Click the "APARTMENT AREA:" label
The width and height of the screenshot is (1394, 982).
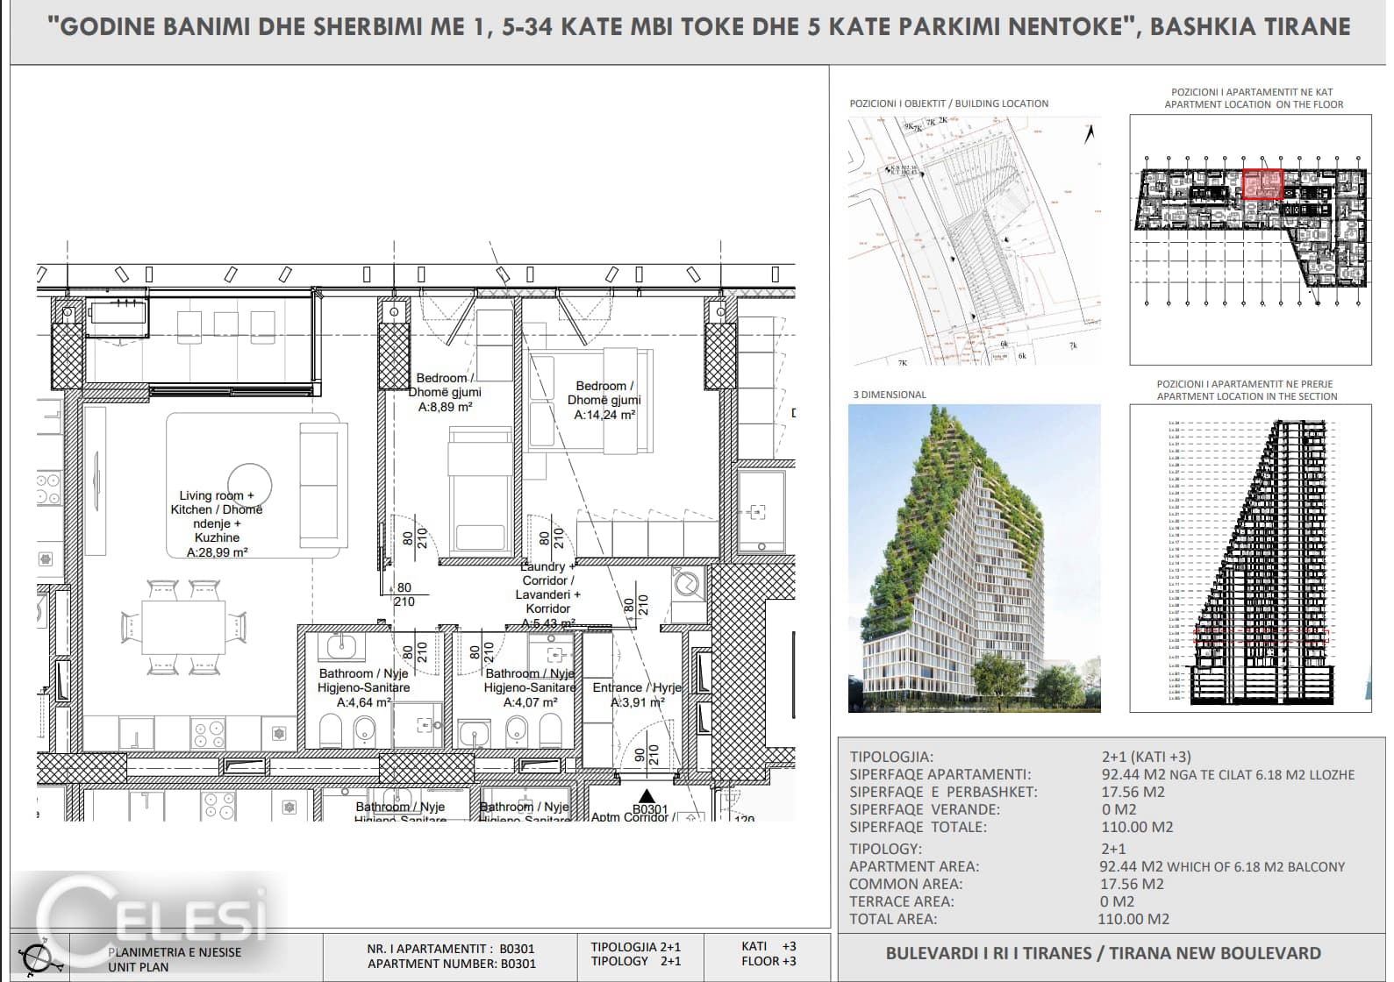pos(914,866)
